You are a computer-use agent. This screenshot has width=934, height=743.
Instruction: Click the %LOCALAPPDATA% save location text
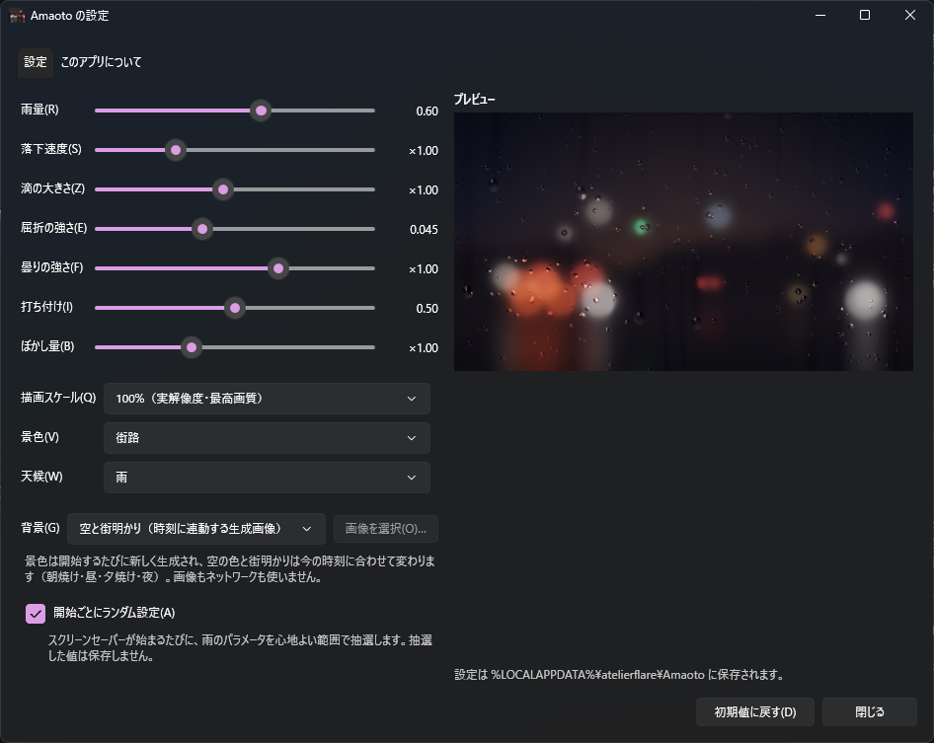click(619, 675)
